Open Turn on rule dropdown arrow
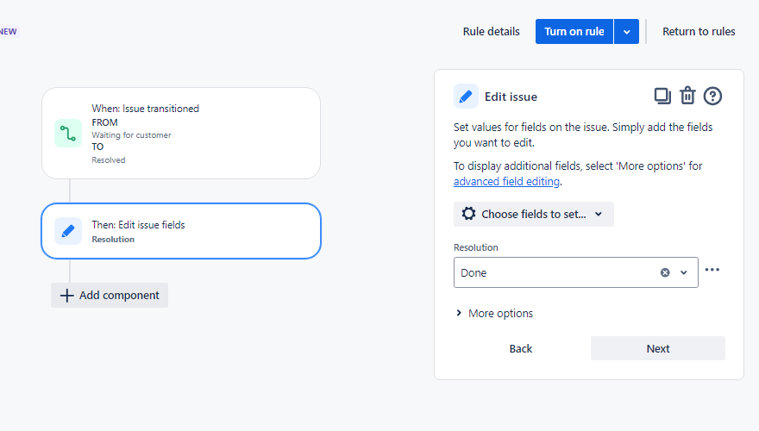The height and width of the screenshot is (431, 759). click(627, 32)
